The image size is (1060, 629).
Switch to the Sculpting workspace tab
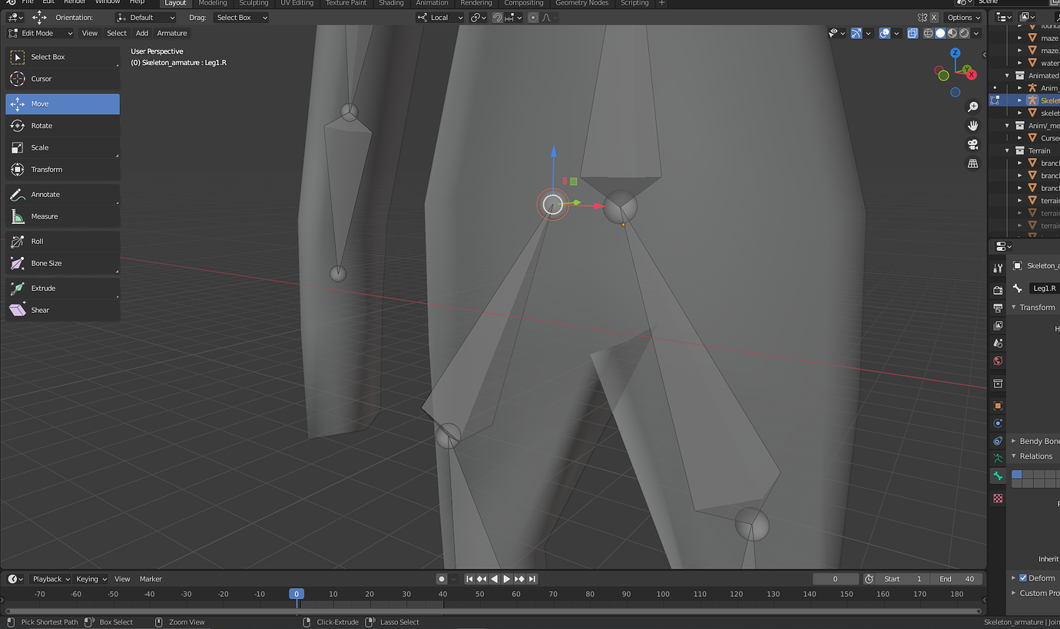(x=253, y=3)
